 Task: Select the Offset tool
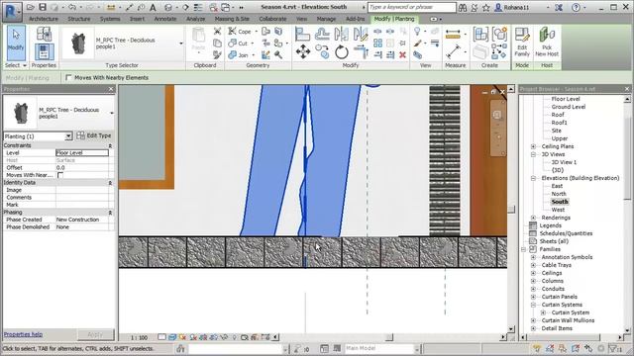(x=322, y=34)
